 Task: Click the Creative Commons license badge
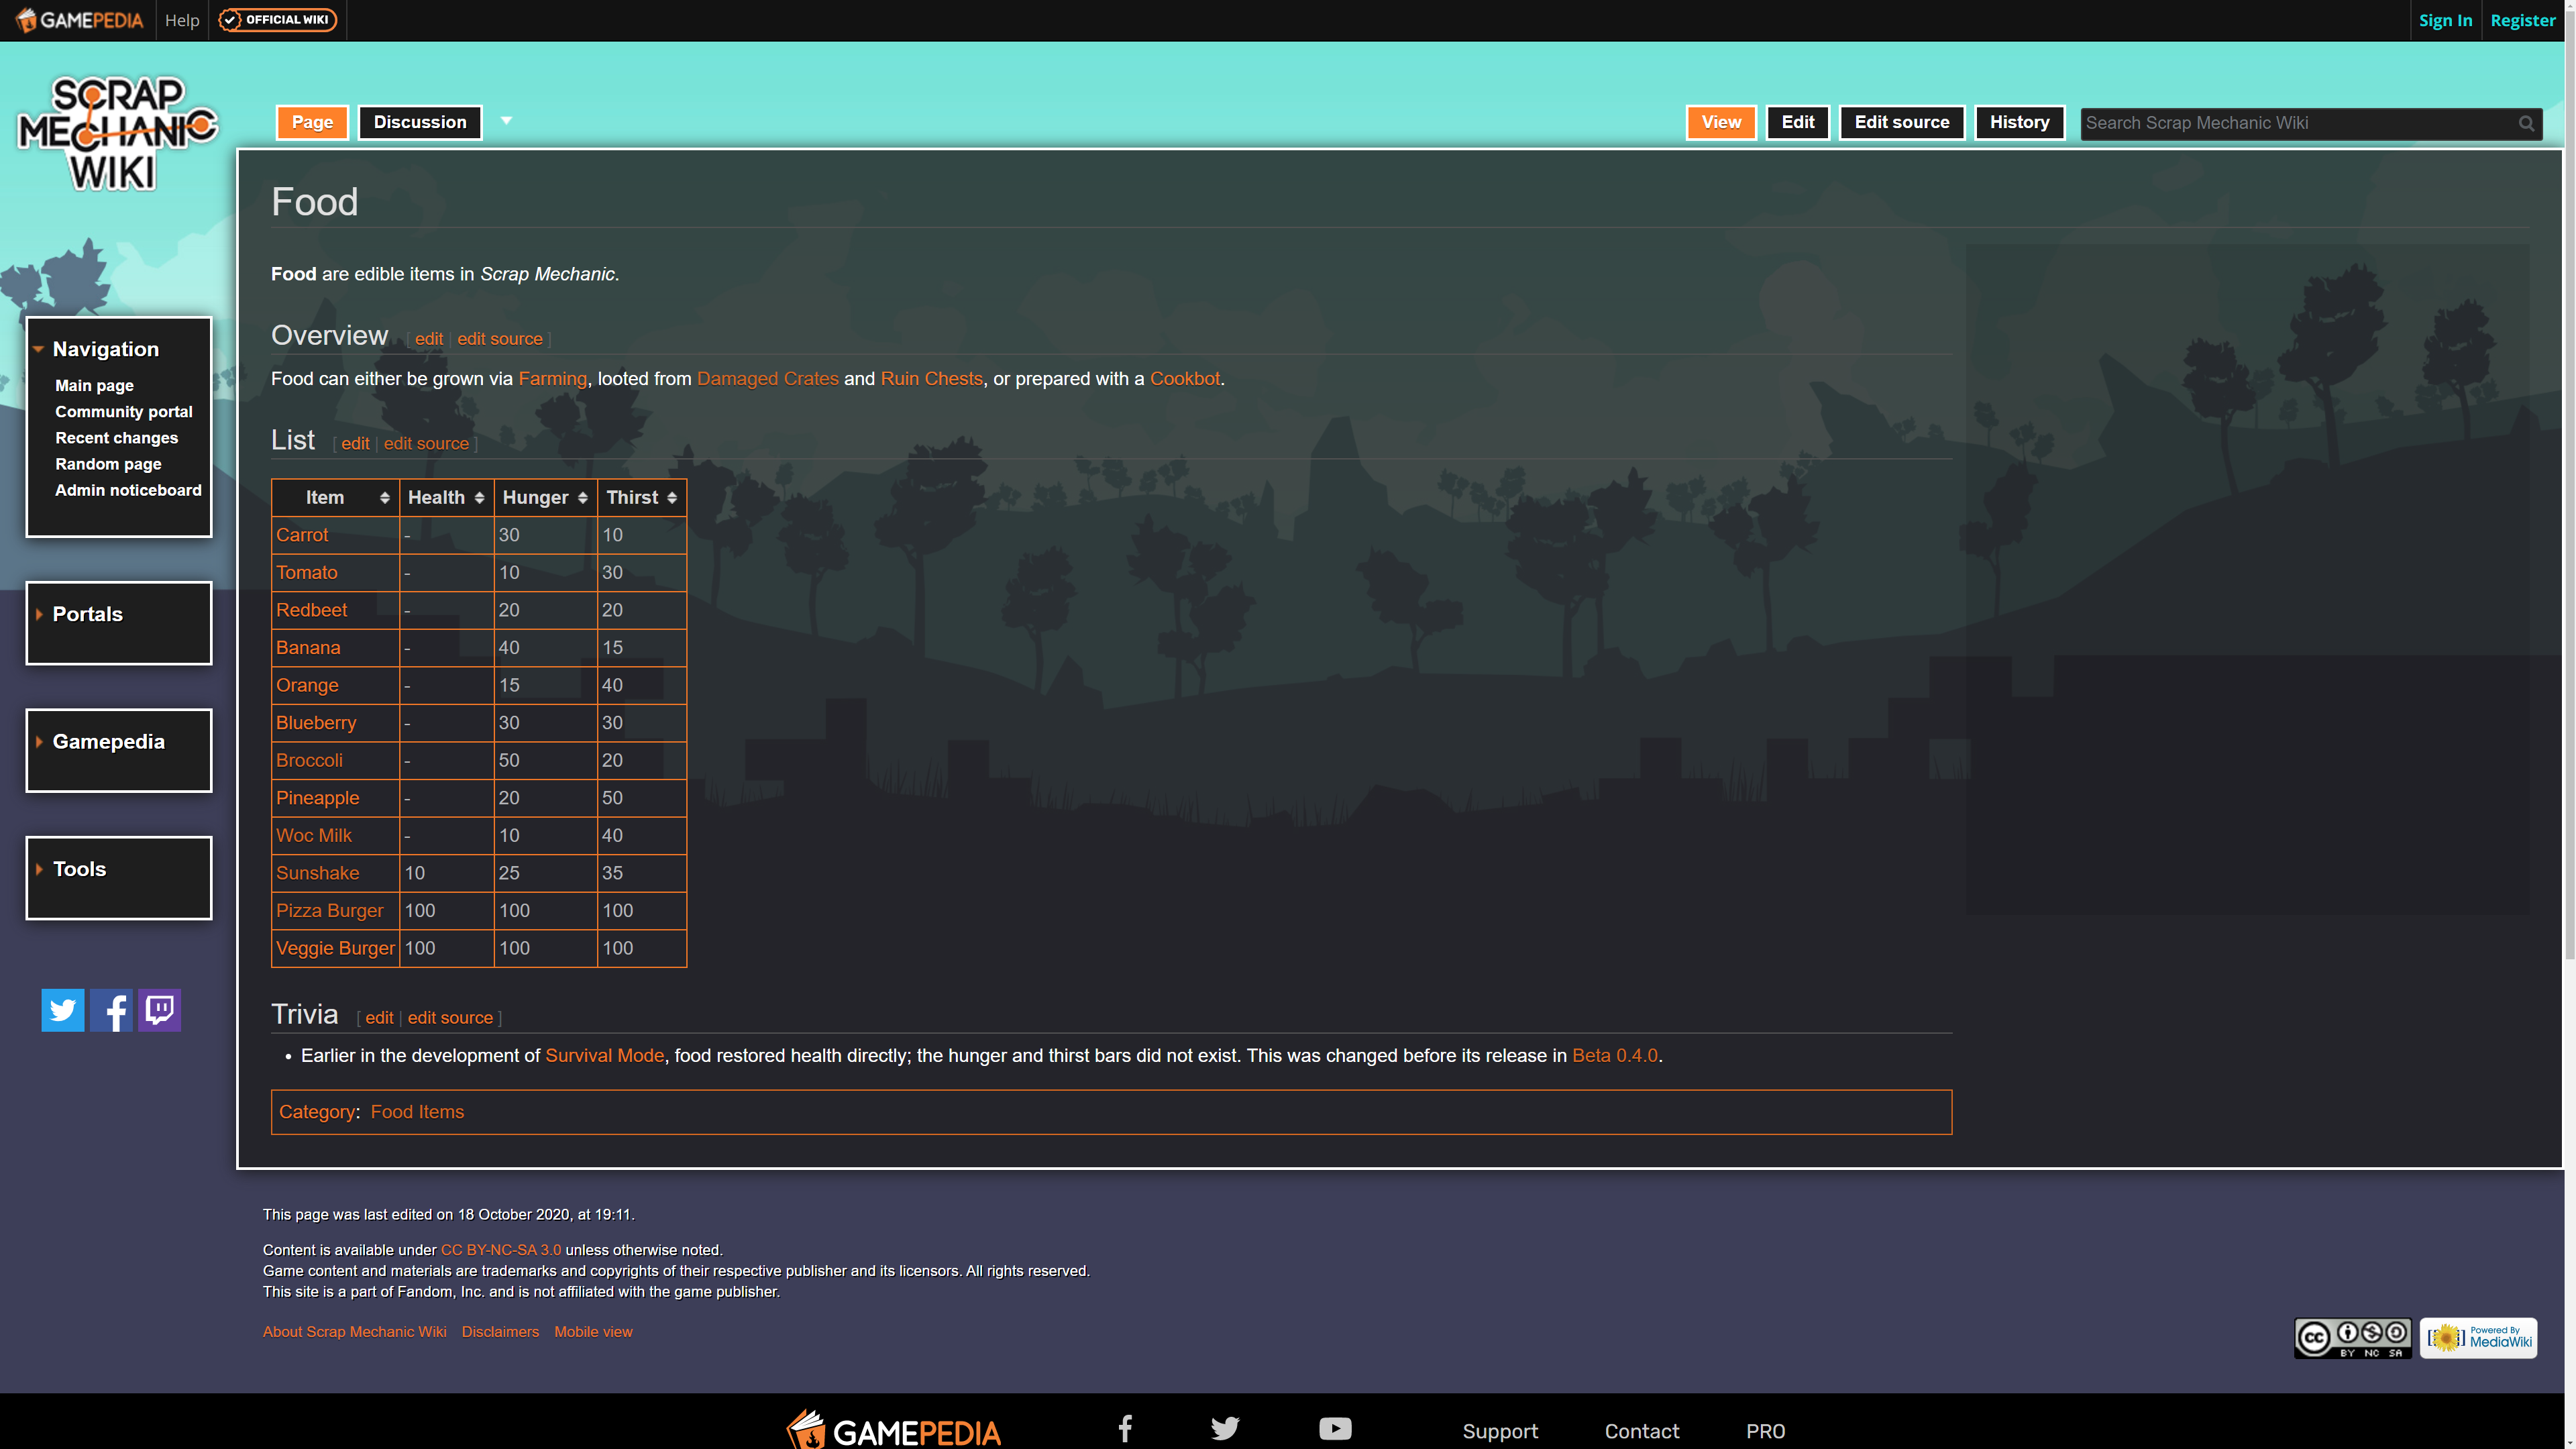(2352, 1337)
